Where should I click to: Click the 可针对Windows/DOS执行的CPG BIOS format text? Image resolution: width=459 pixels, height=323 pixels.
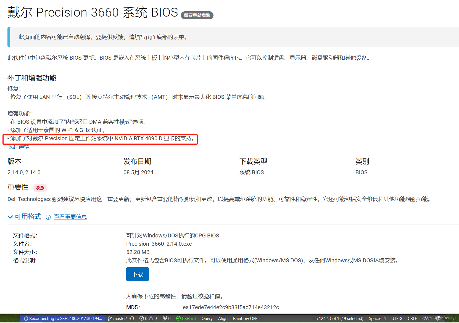173,235
